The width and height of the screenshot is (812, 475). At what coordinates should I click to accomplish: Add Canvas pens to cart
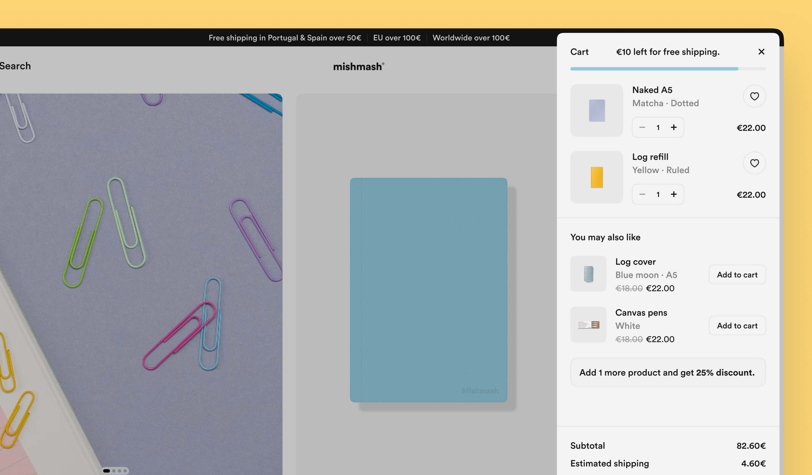(x=737, y=326)
